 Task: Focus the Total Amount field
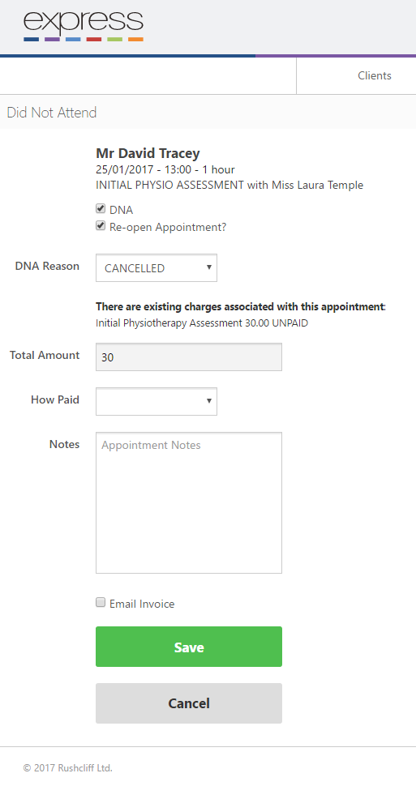click(x=189, y=357)
